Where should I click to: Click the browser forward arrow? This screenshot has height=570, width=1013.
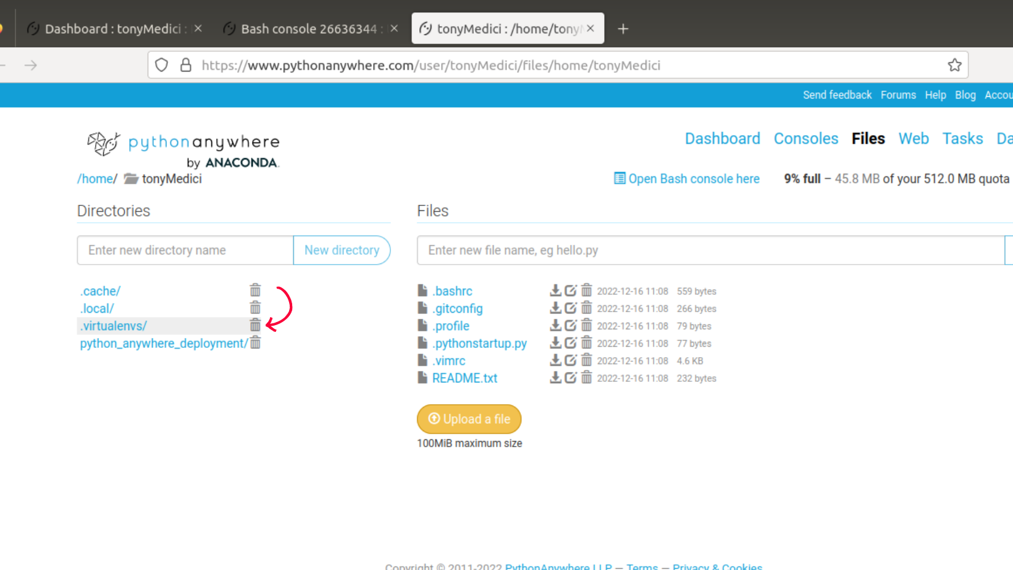pyautogui.click(x=31, y=65)
